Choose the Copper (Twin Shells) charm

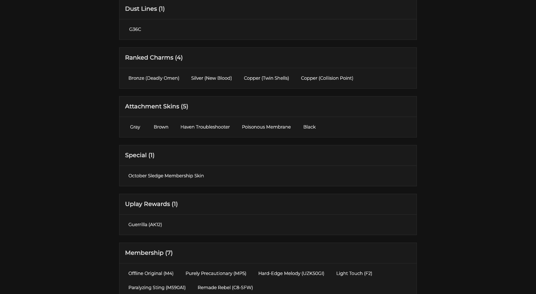pyautogui.click(x=266, y=78)
